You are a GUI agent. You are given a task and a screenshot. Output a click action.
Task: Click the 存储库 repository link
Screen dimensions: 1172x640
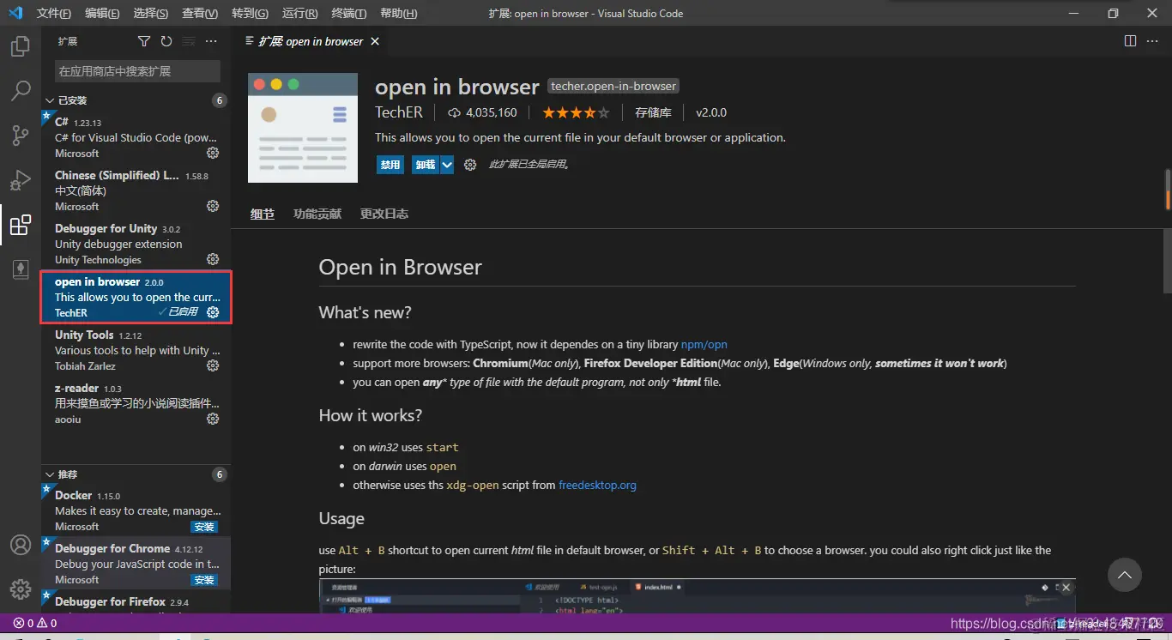point(653,112)
